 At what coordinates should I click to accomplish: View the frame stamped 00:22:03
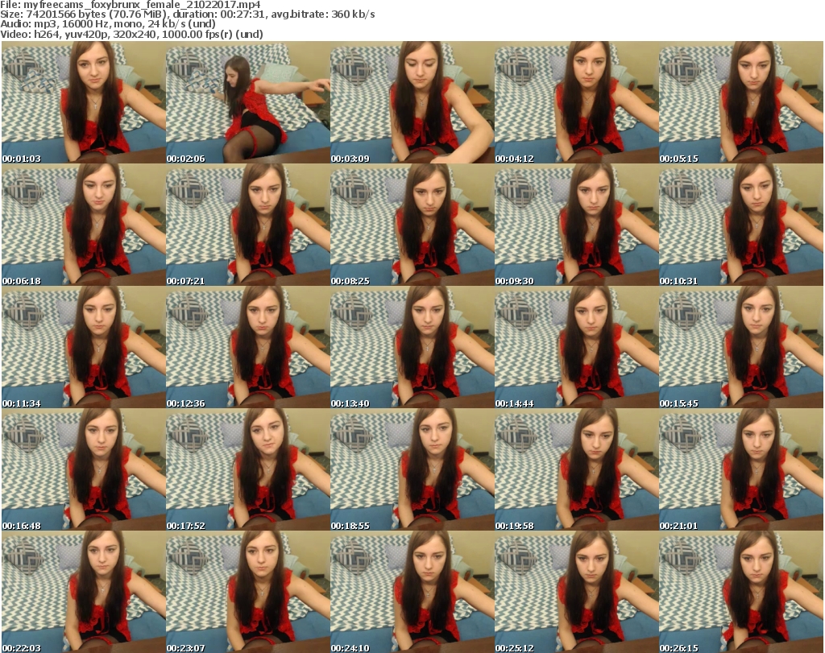(84, 592)
